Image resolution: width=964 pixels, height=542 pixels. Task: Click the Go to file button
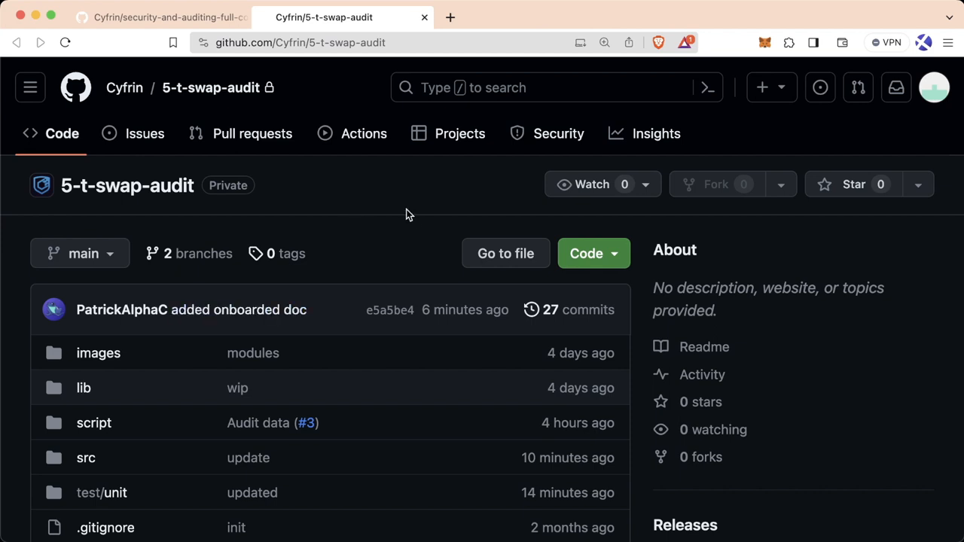point(505,253)
